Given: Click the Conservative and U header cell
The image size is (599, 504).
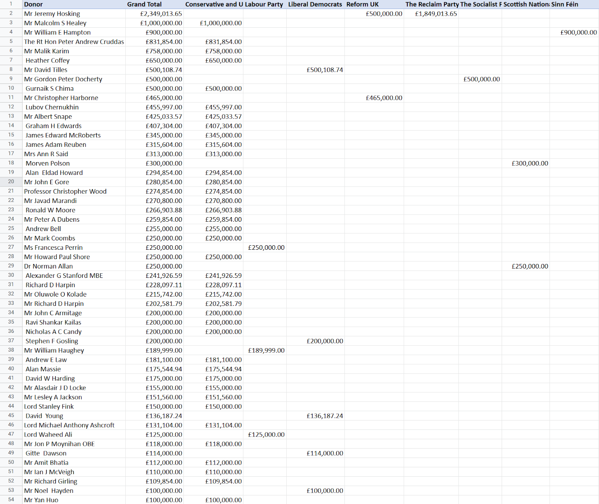Looking at the screenshot, I should (213, 4).
